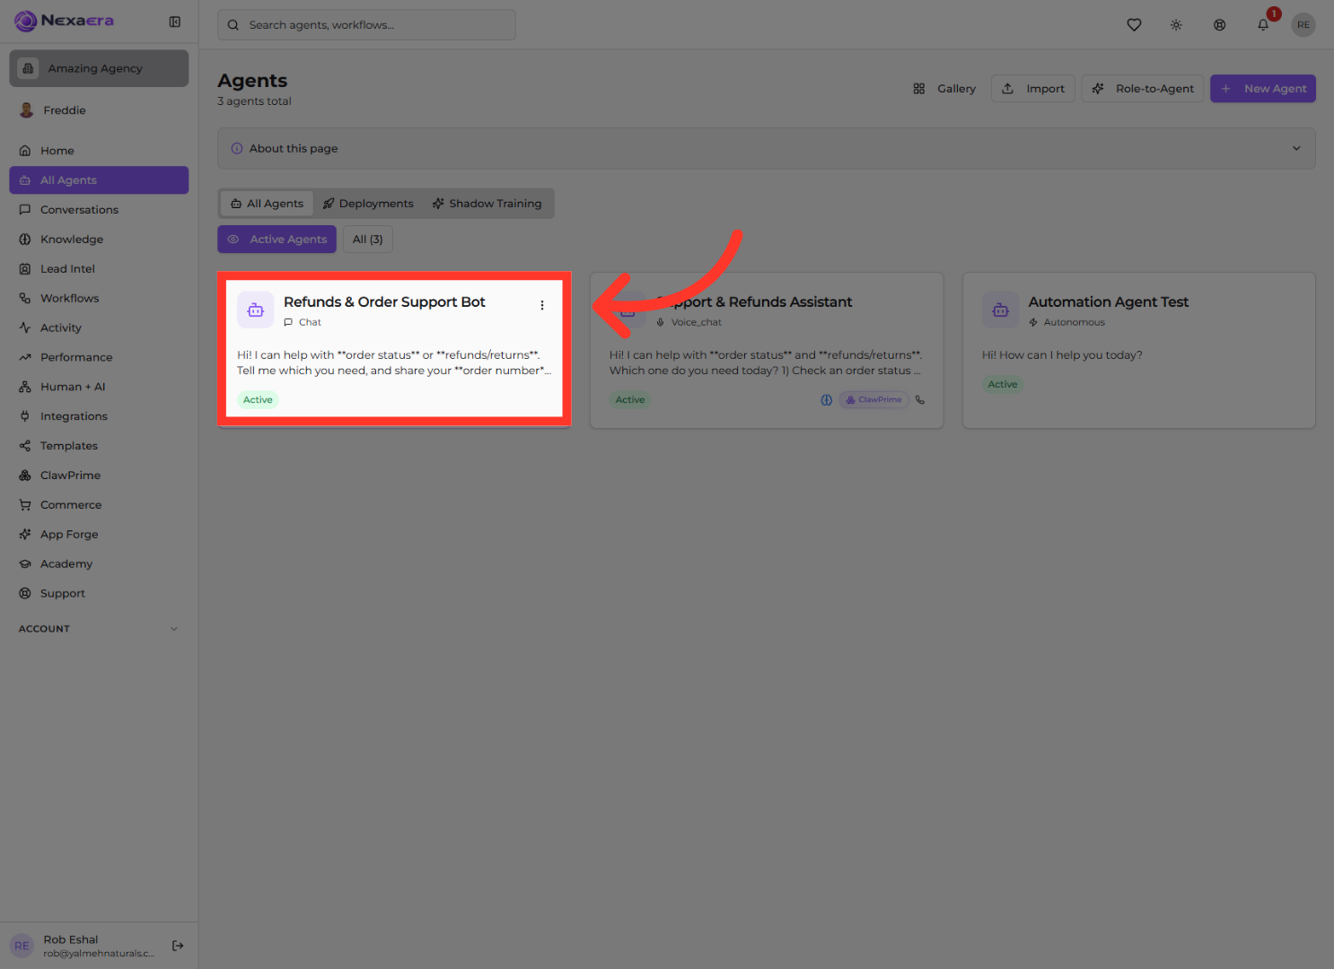Open Academy in the sidebar
The width and height of the screenshot is (1334, 969).
(x=99, y=564)
